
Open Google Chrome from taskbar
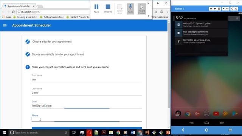pos(118,133)
